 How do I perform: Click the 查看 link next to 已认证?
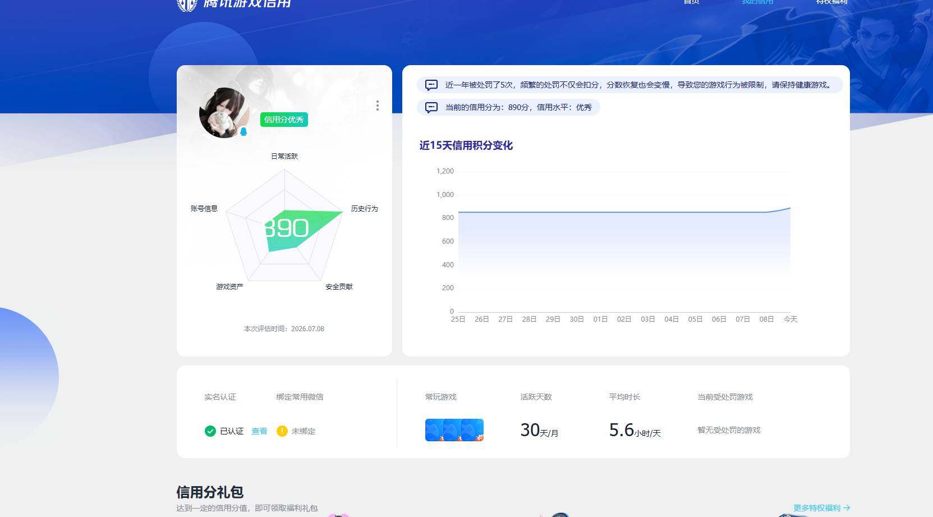pos(259,431)
